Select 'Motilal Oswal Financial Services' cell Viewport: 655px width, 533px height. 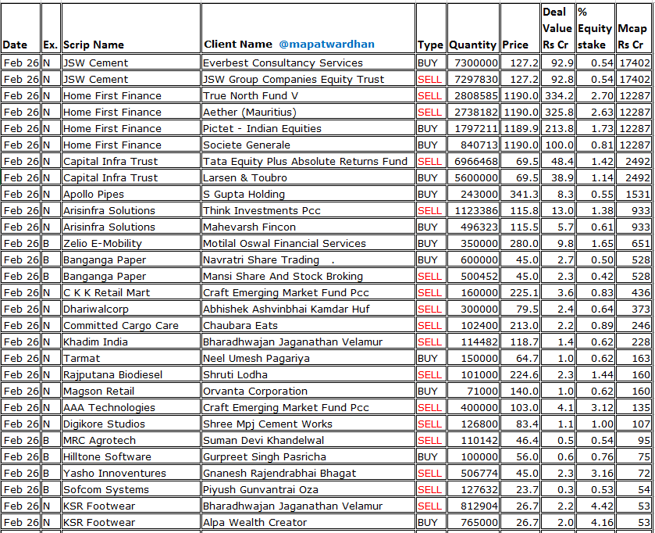[x=308, y=243]
